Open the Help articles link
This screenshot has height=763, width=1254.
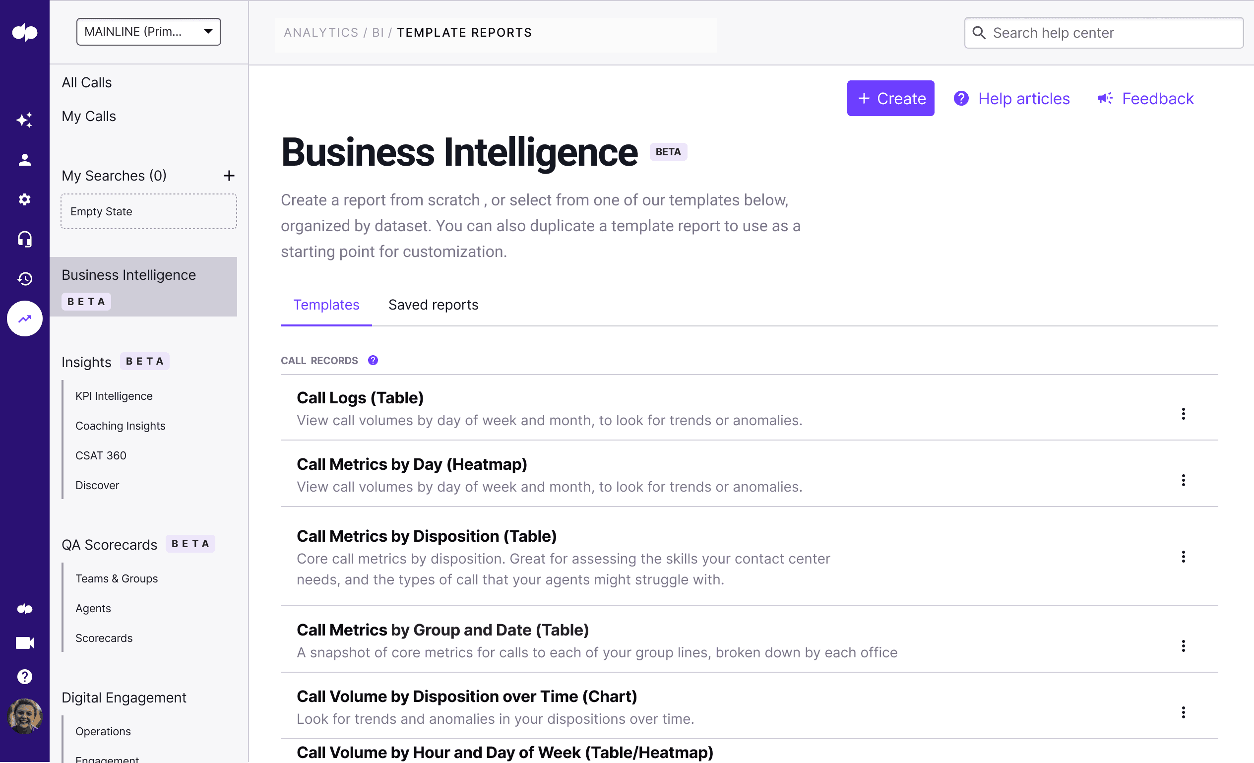pos(1012,99)
